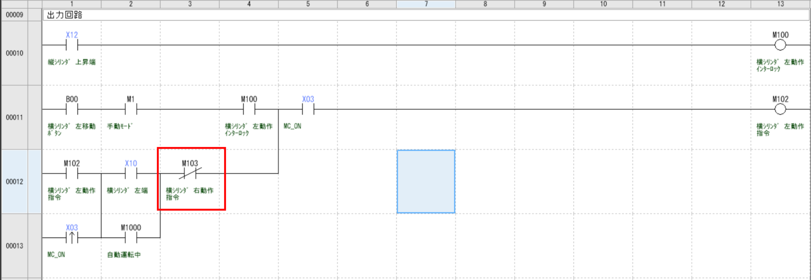Select the M102 output coil
The height and width of the screenshot is (280, 811).
pos(780,109)
